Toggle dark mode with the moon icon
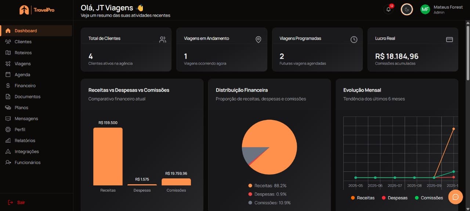470x211 pixels. (406, 9)
